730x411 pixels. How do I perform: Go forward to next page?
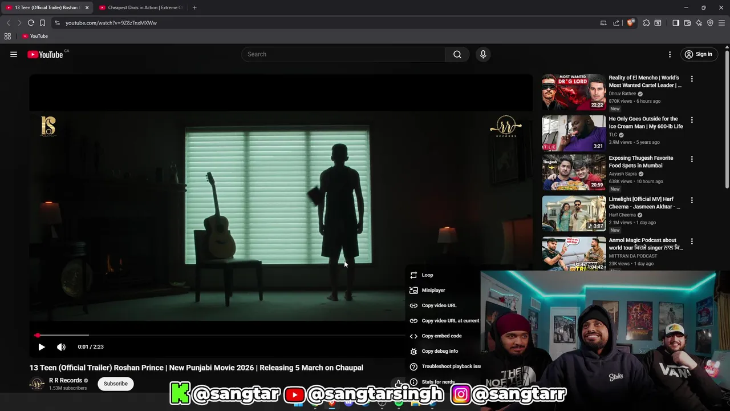tap(19, 23)
